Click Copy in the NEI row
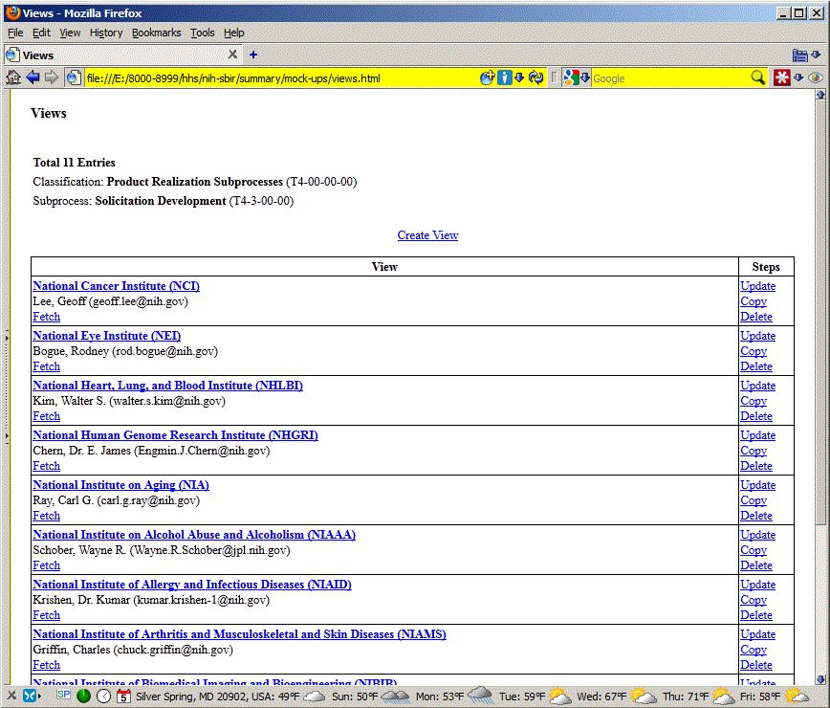The width and height of the screenshot is (830, 708). point(754,351)
